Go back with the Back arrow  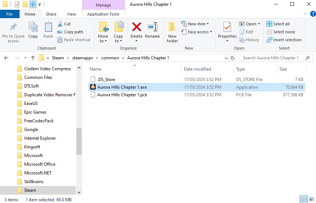click(x=6, y=58)
